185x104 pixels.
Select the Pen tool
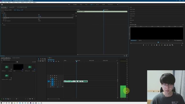click(x=41, y=61)
